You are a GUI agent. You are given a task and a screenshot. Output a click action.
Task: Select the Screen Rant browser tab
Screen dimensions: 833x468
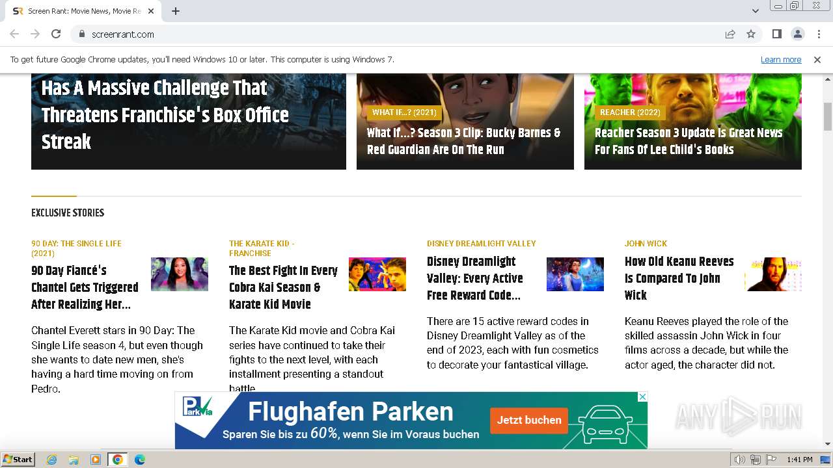pyautogui.click(x=83, y=11)
